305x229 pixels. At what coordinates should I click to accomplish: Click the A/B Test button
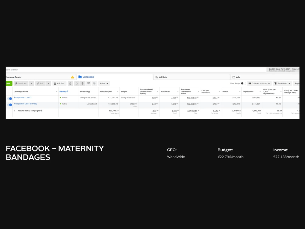click(x=59, y=83)
